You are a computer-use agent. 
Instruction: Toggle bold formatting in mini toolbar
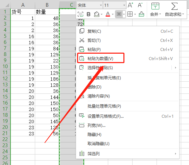[89, 14]
